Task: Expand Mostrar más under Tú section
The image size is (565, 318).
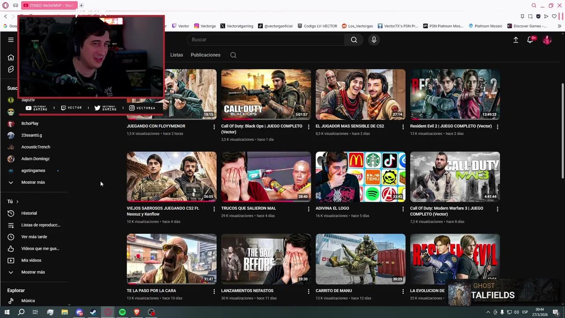Action: click(34, 272)
